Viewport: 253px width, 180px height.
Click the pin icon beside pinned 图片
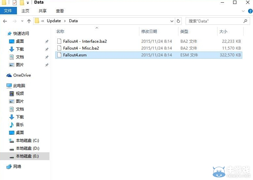coord(47,65)
